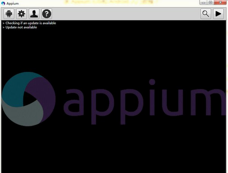The height and width of the screenshot is (173, 228).
Task: Click the empty gray toolbar area between icons
Action: 126,14
